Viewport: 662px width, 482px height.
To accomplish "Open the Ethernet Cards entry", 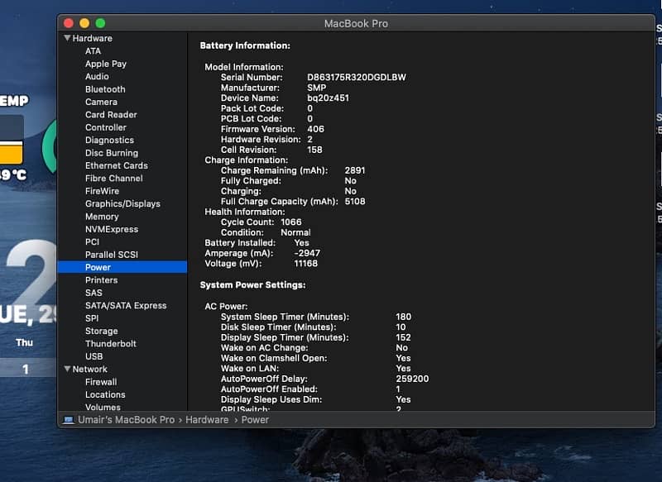I will pos(117,165).
